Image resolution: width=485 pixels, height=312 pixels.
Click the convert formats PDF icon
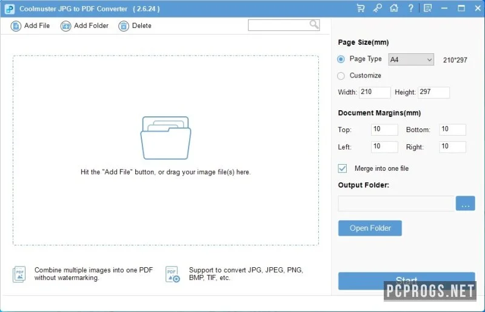click(x=172, y=274)
